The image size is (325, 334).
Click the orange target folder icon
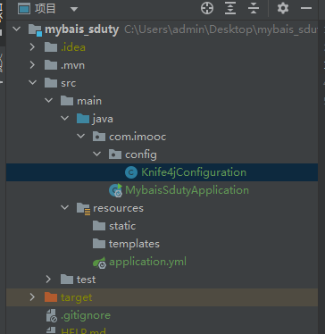coord(51,297)
